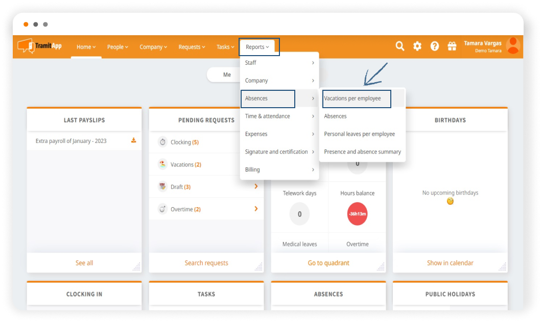Open search with the magnifier icon

pyautogui.click(x=400, y=46)
